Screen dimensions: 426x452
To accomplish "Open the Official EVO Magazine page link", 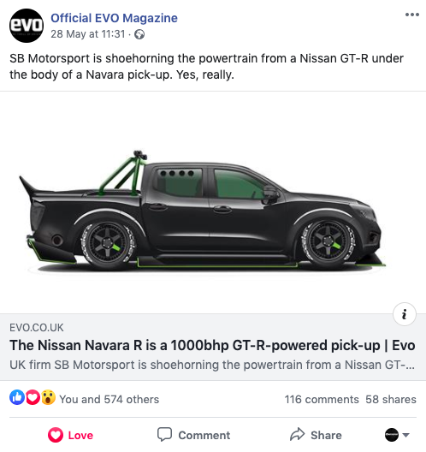I will coord(114,18).
